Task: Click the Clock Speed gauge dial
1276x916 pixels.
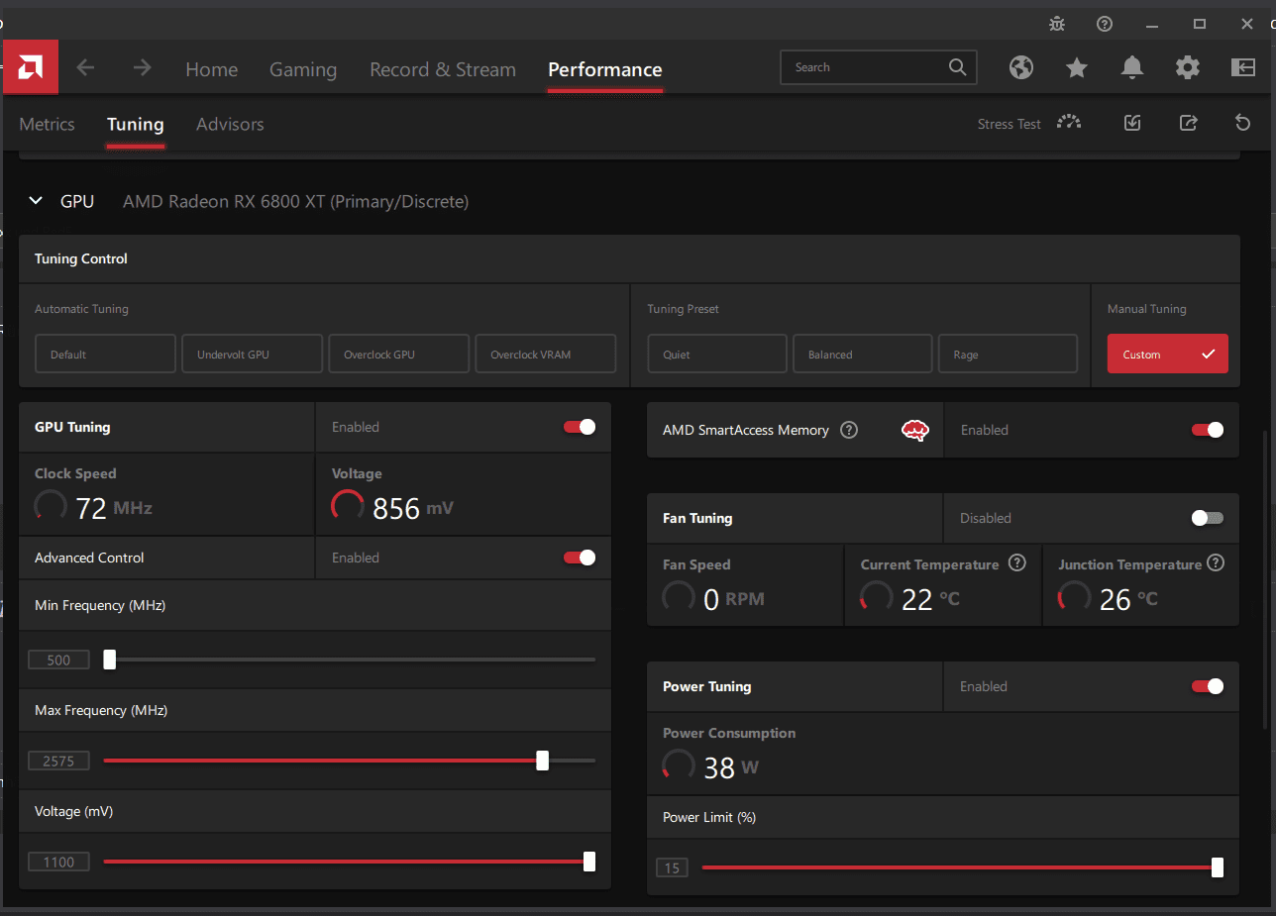Action: [51, 507]
